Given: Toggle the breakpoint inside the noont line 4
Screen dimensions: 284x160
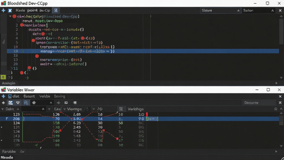Looking at the screenshot, I should pyautogui.click(x=83, y=38).
